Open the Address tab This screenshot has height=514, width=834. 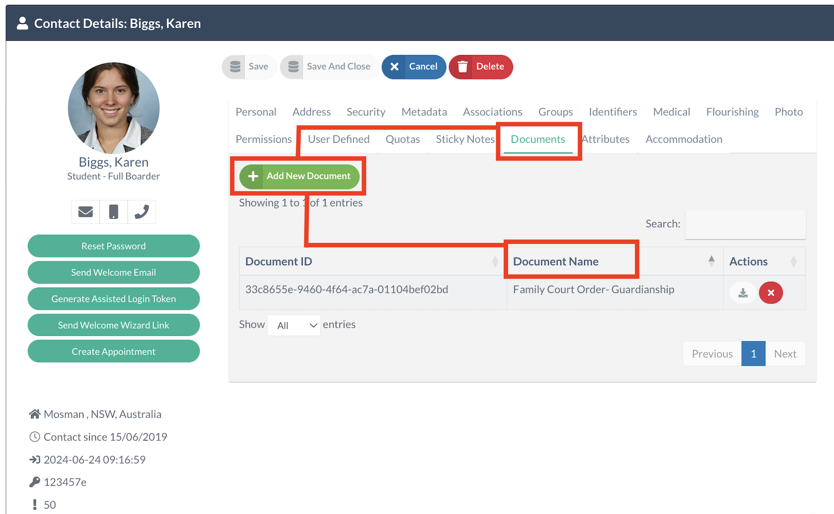point(311,112)
